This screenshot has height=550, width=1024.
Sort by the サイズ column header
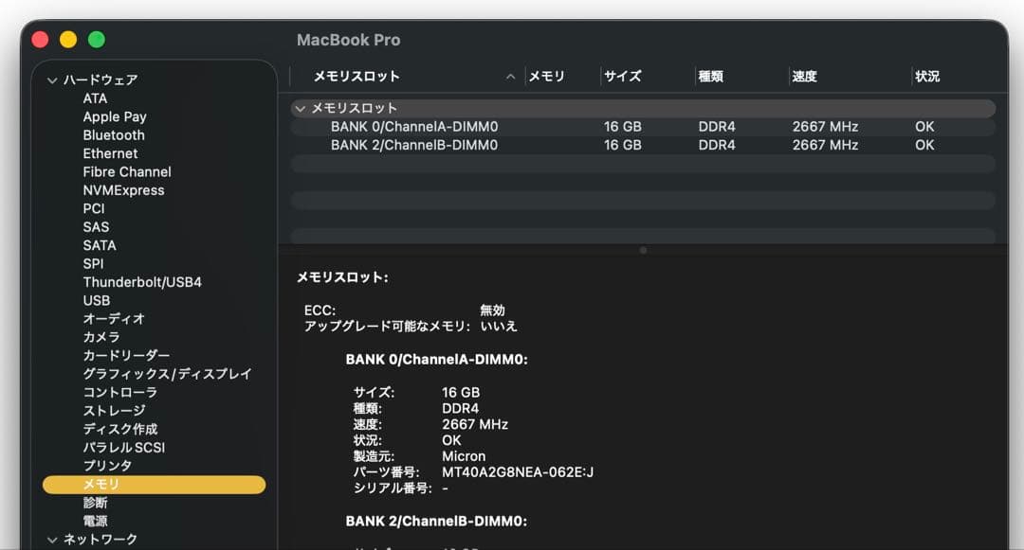623,76
